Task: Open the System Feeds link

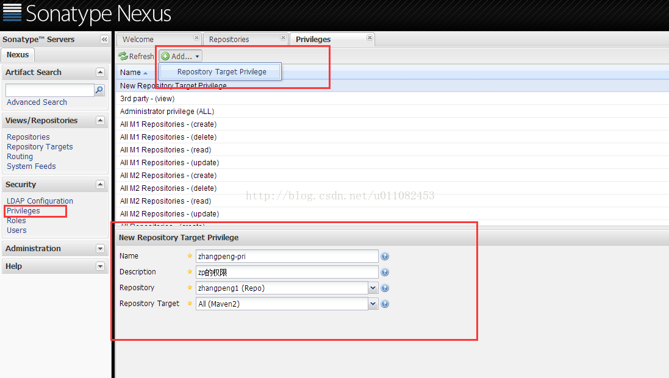Action: (31, 166)
